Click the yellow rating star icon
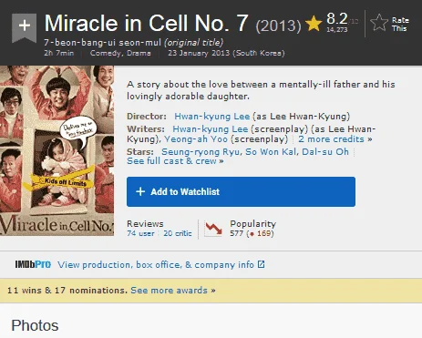The height and width of the screenshot is (338, 422). pyautogui.click(x=314, y=24)
